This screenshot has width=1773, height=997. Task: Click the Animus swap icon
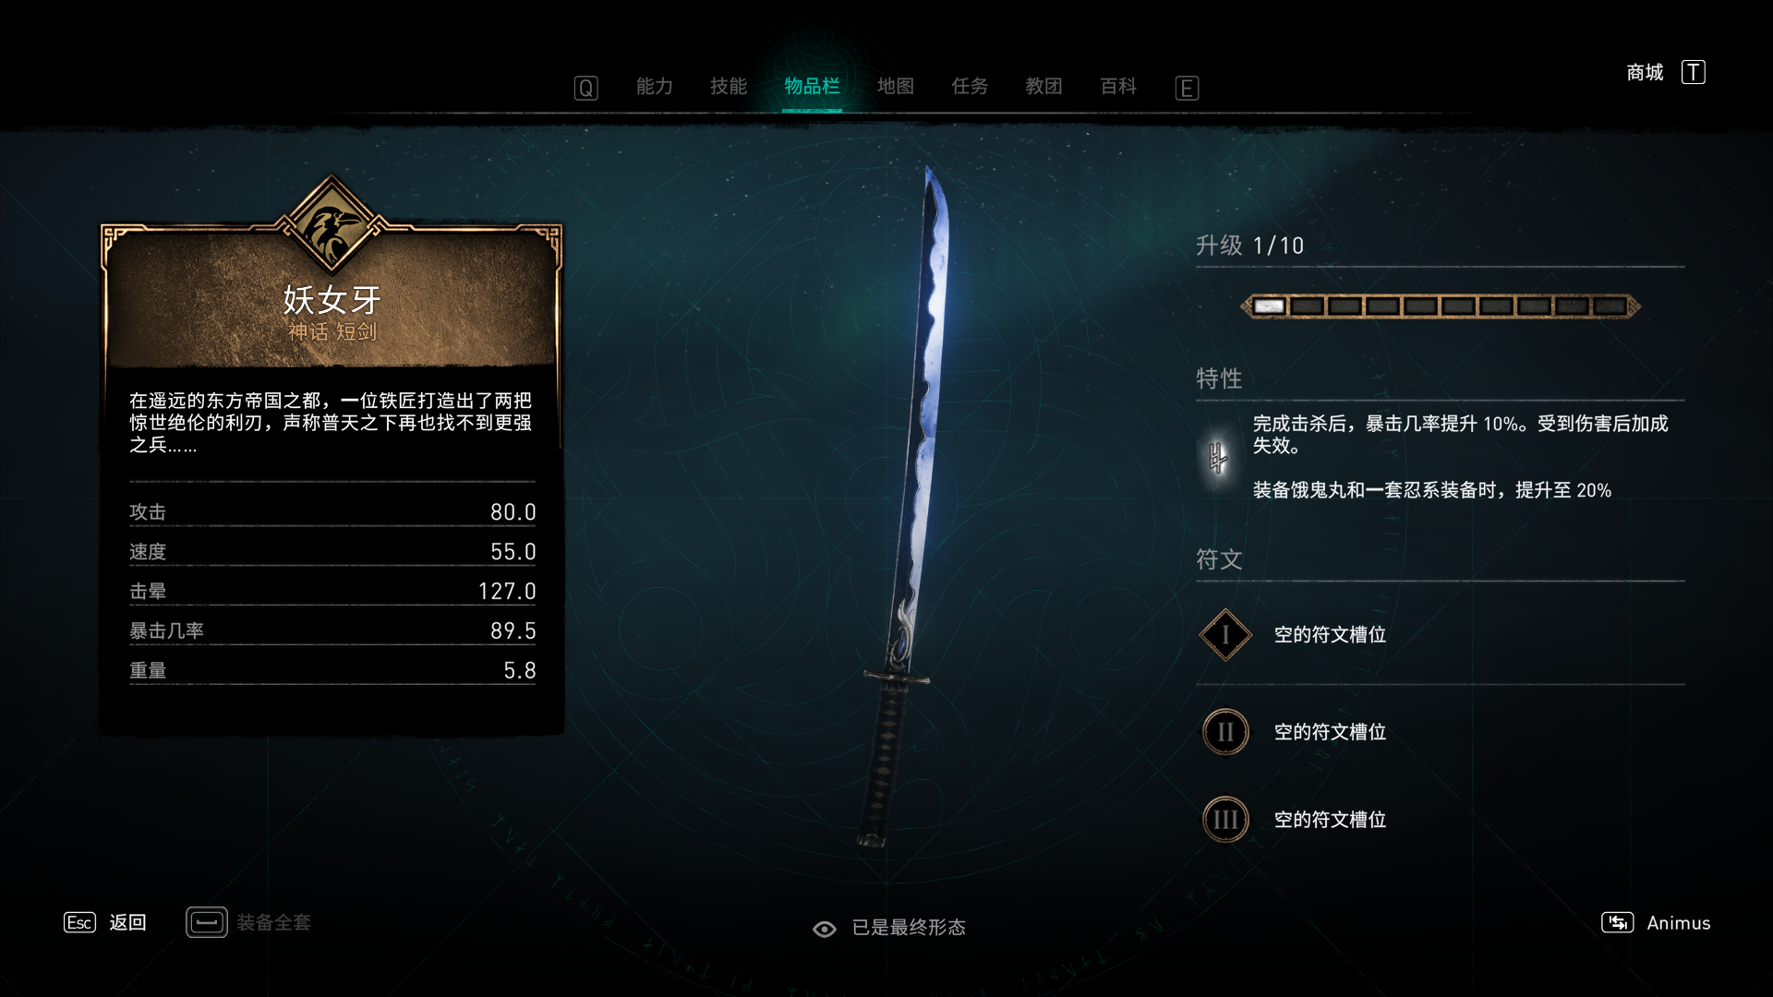tap(1617, 922)
